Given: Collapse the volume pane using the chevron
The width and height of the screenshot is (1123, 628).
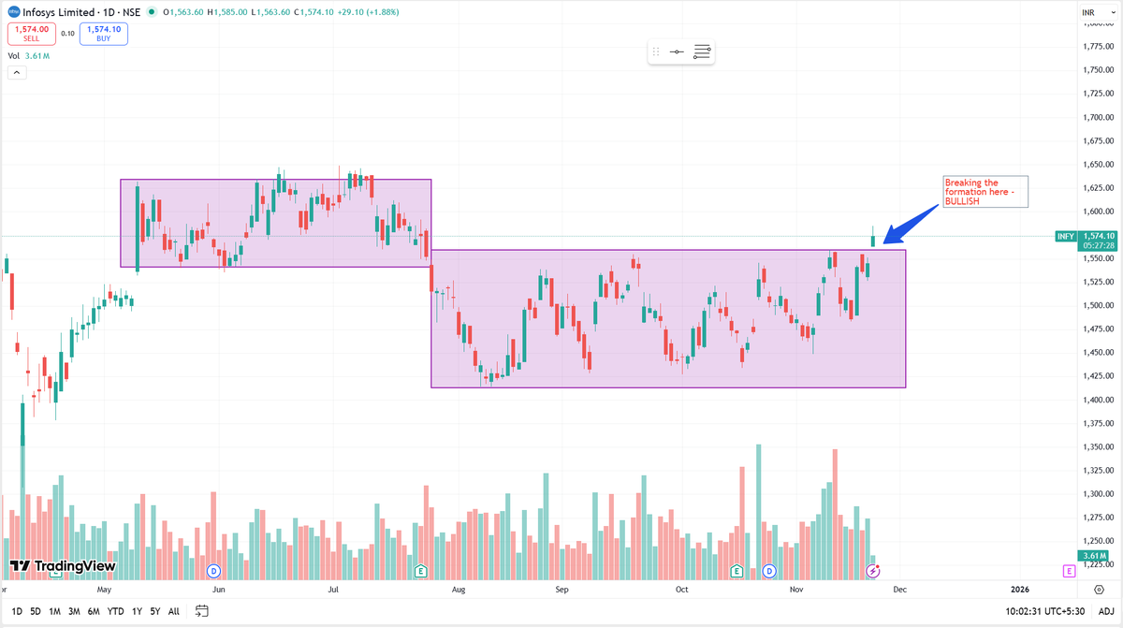Looking at the screenshot, I should [x=16, y=72].
